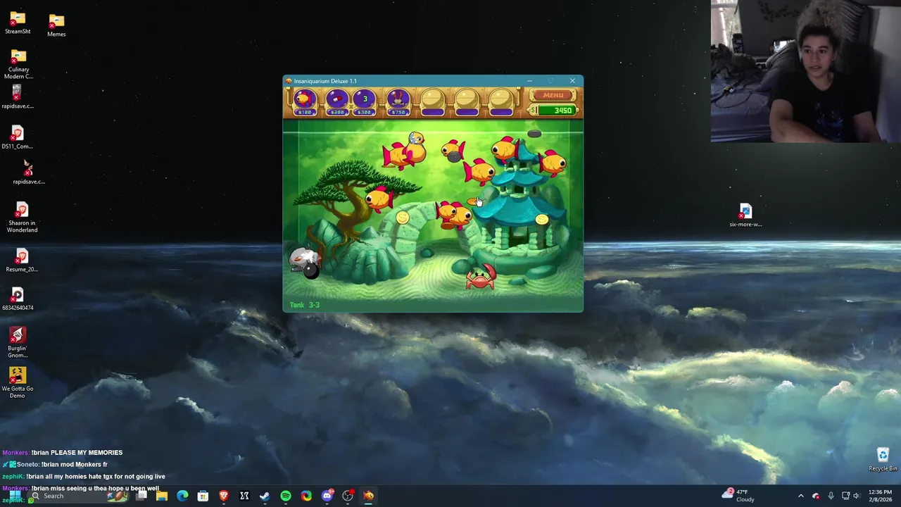Select the Insaniquarium taskbar icon

point(368,496)
